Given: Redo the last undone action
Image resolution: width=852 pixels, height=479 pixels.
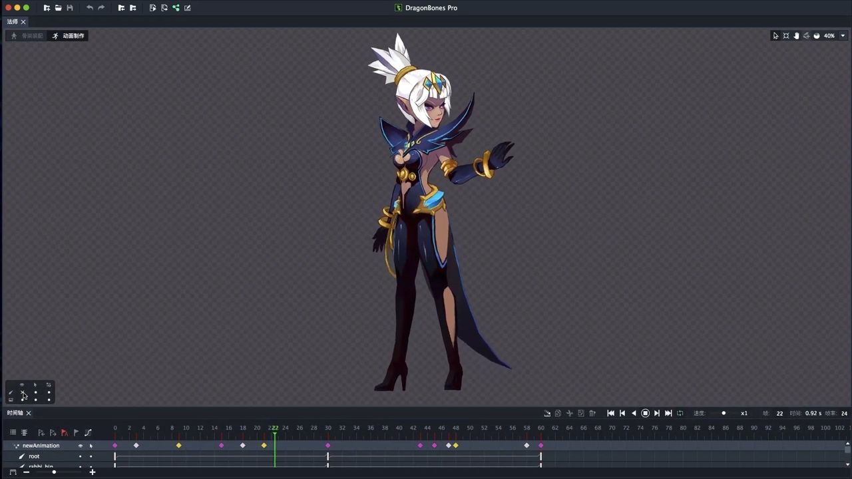Looking at the screenshot, I should coord(101,8).
